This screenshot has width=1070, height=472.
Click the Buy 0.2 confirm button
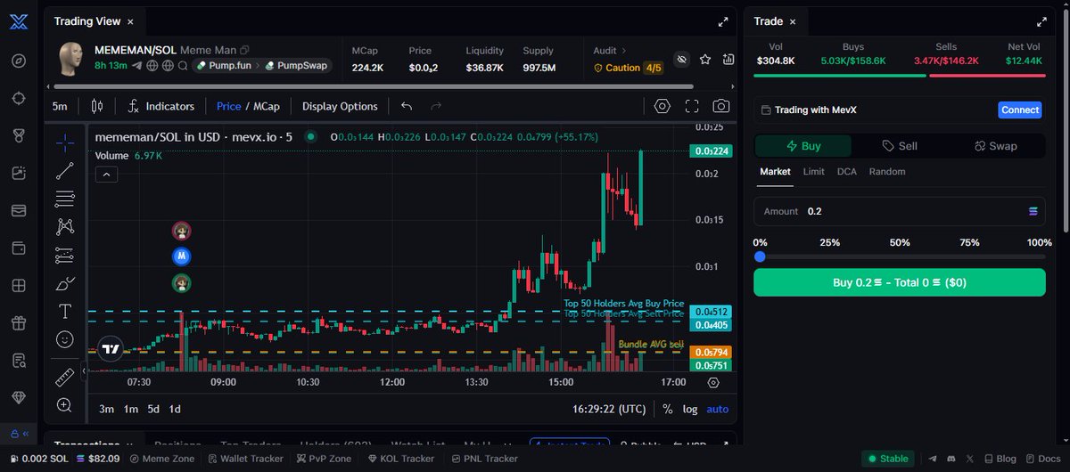[900, 282]
